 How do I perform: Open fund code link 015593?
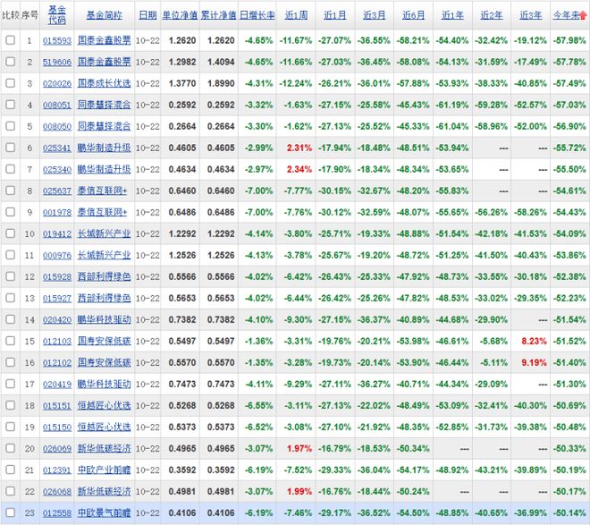click(57, 40)
